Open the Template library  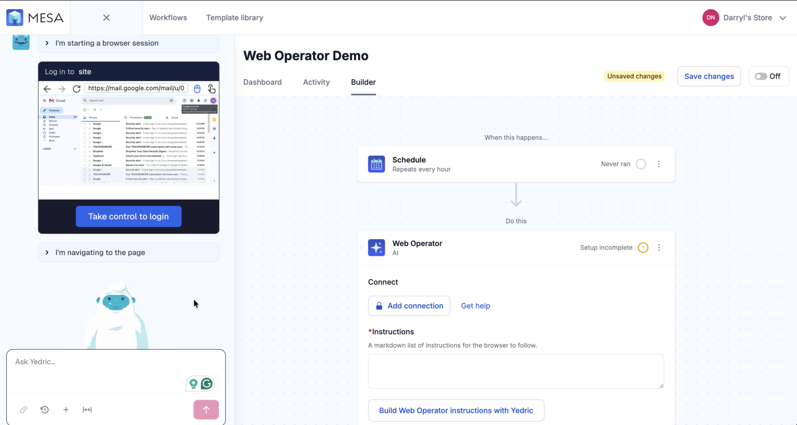235,18
